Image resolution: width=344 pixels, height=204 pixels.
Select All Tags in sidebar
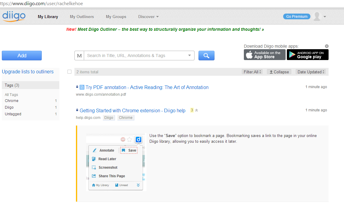(x=11, y=94)
